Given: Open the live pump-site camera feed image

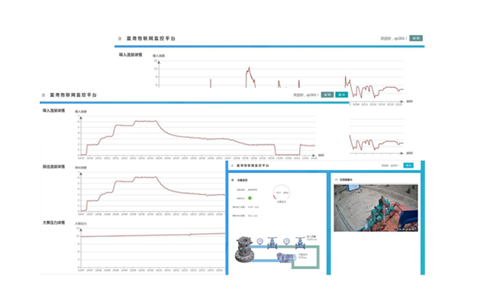Looking at the screenshot, I should click(x=375, y=208).
